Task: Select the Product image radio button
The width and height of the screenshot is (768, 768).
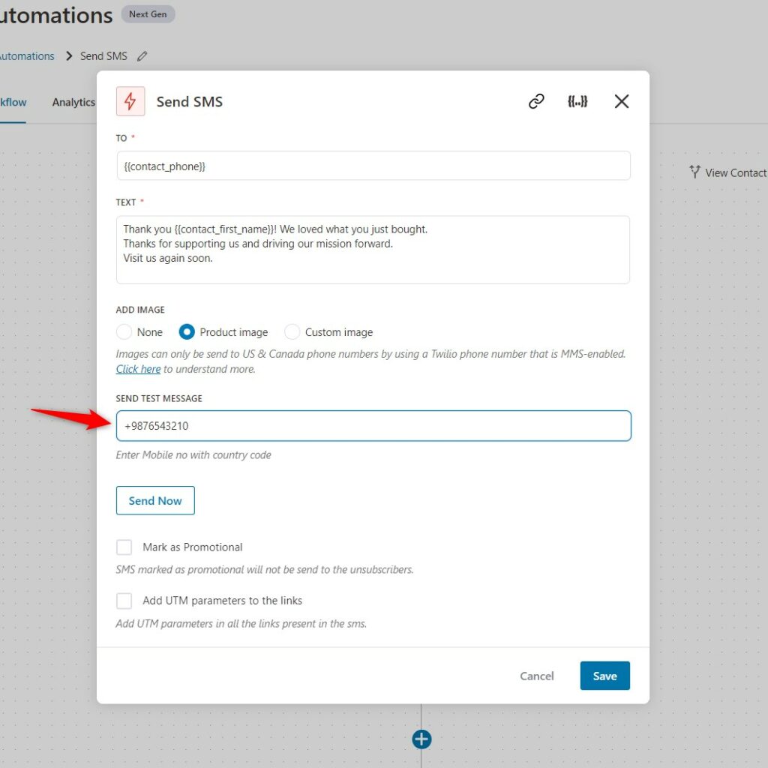Action: 187,332
